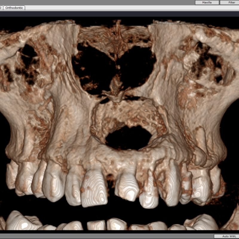Click the dark nasal cavity right of the septum

[x=137, y=69]
